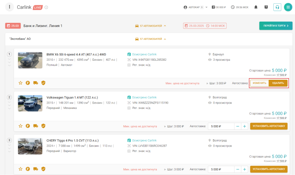This screenshot has height=175, width=295.
Task: Open the notifications bell
Action: click(256, 7)
